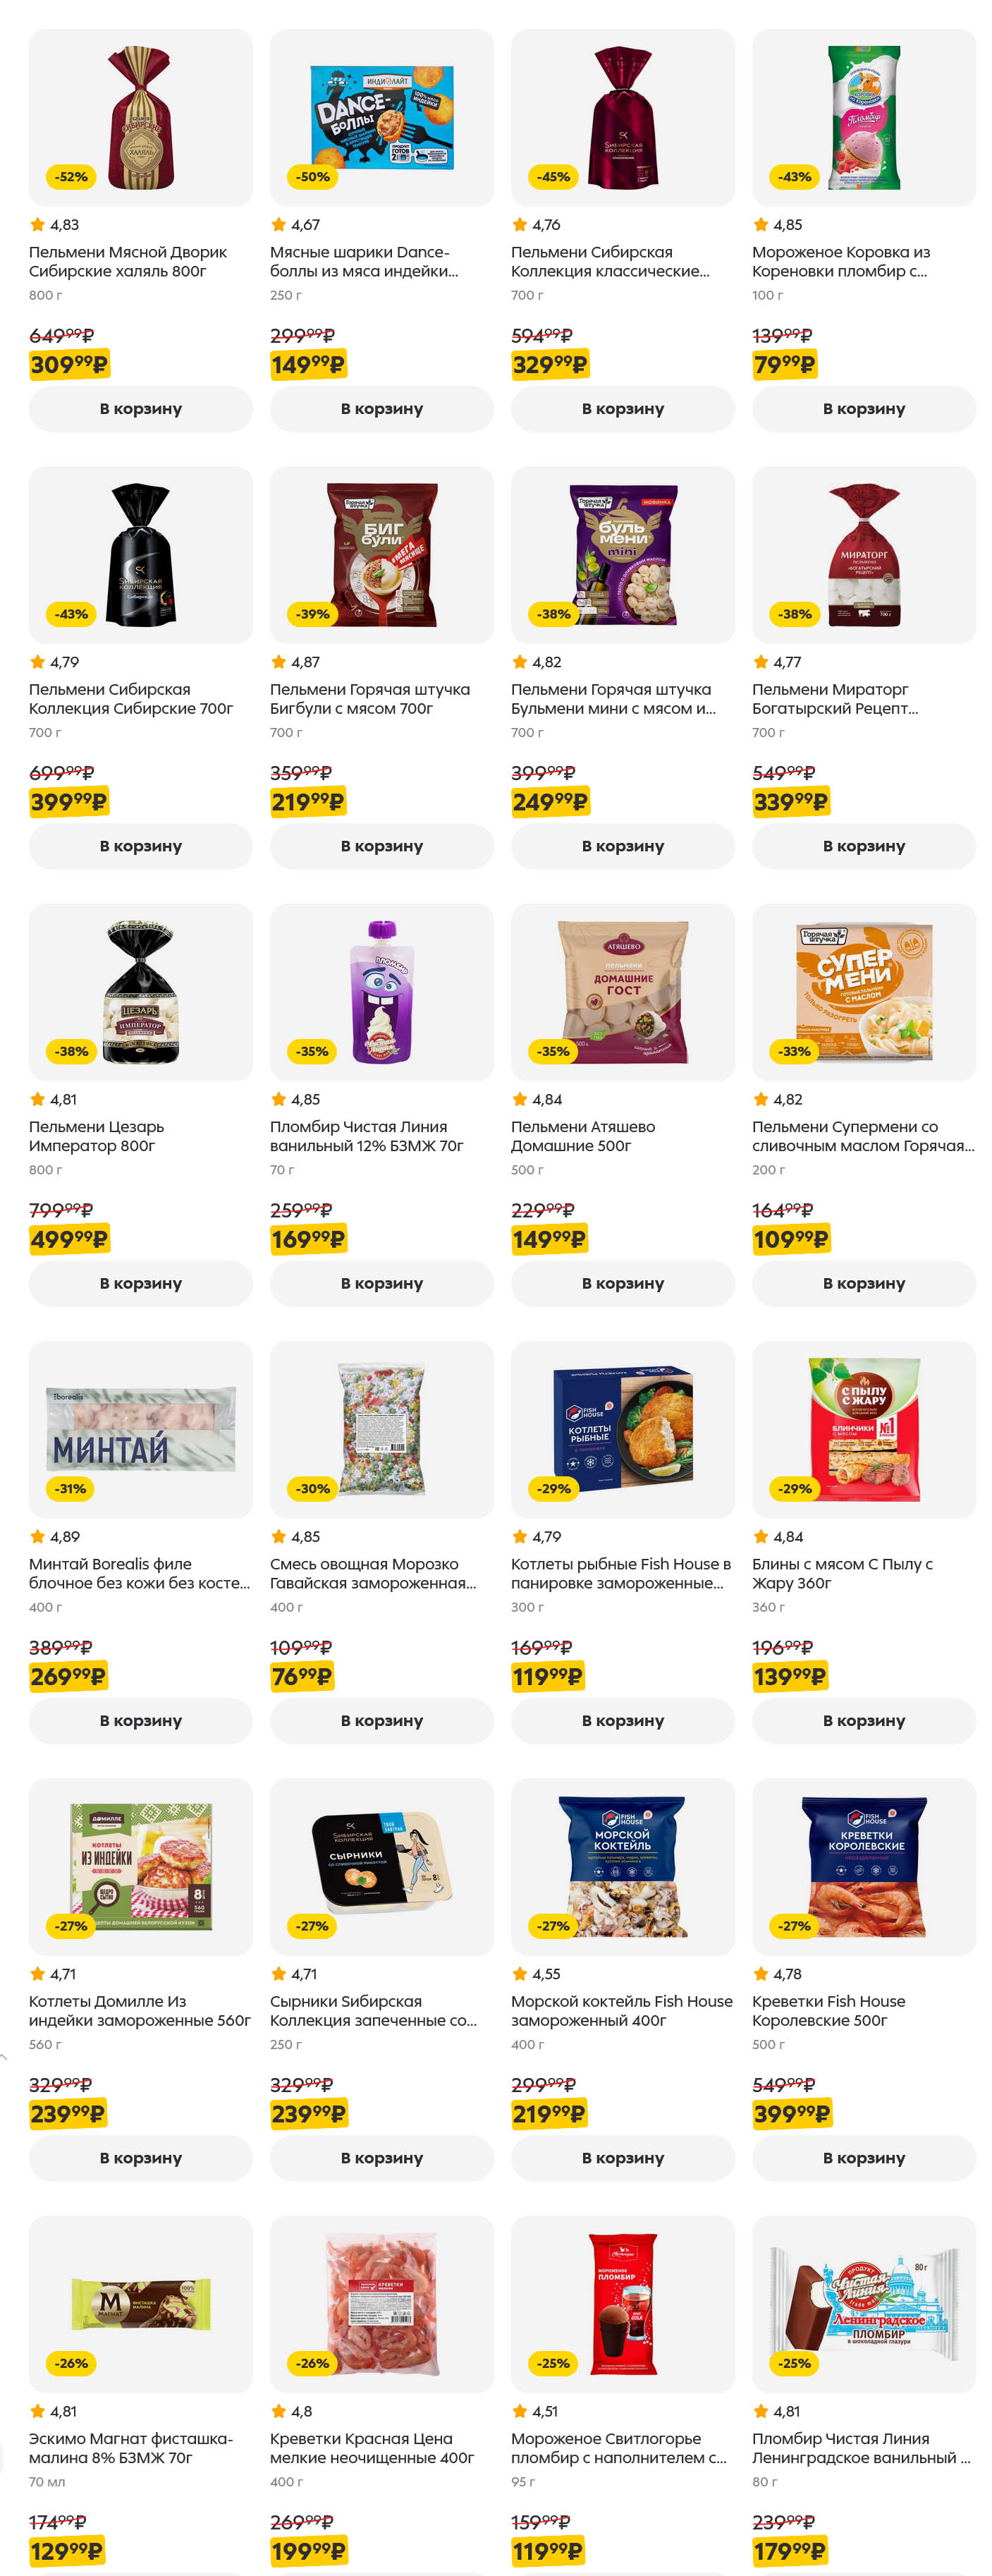Open Пельмени Атяшево Домашние product image
The height and width of the screenshot is (2576, 992).
click(622, 992)
